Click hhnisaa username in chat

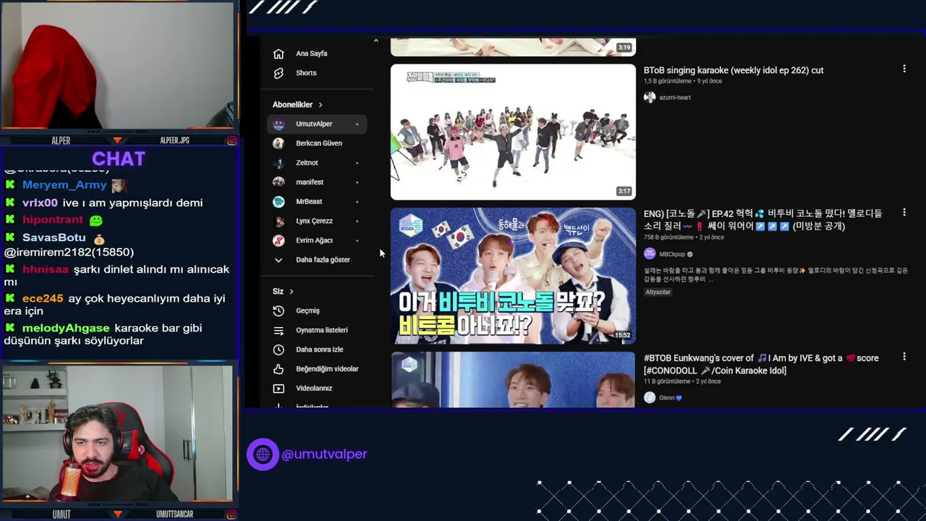[x=46, y=269]
